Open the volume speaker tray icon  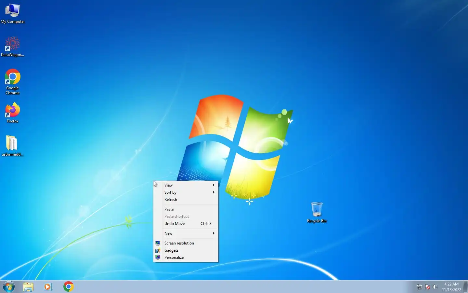435,287
